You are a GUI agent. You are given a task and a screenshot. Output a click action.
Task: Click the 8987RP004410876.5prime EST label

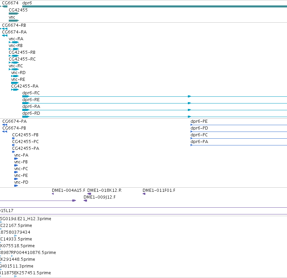click(28, 253)
